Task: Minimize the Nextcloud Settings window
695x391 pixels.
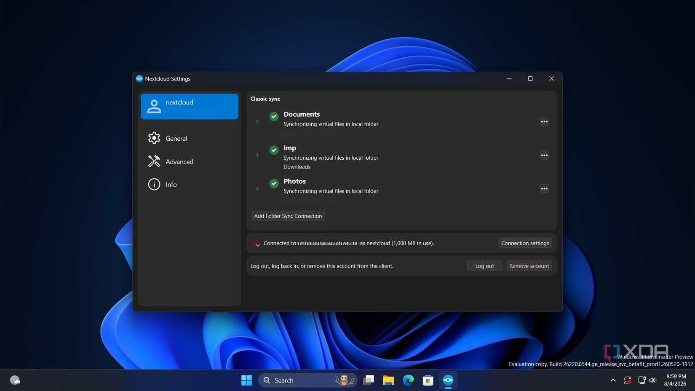Action: 509,78
